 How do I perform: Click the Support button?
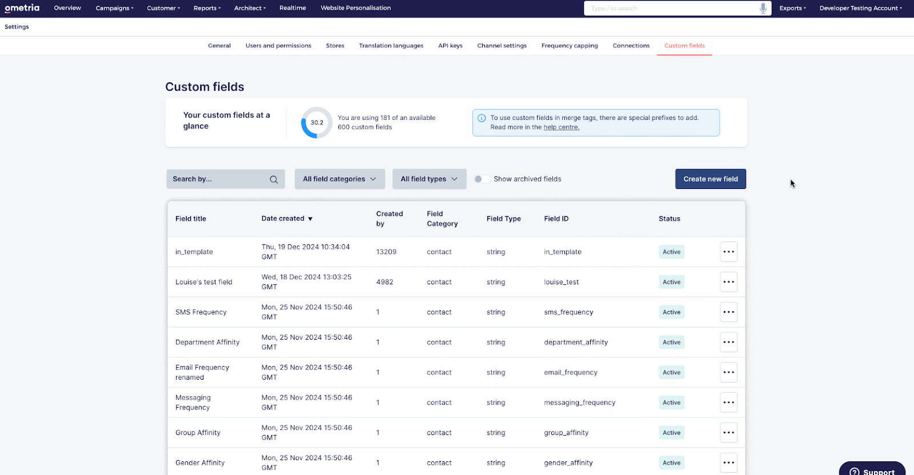[x=872, y=469]
